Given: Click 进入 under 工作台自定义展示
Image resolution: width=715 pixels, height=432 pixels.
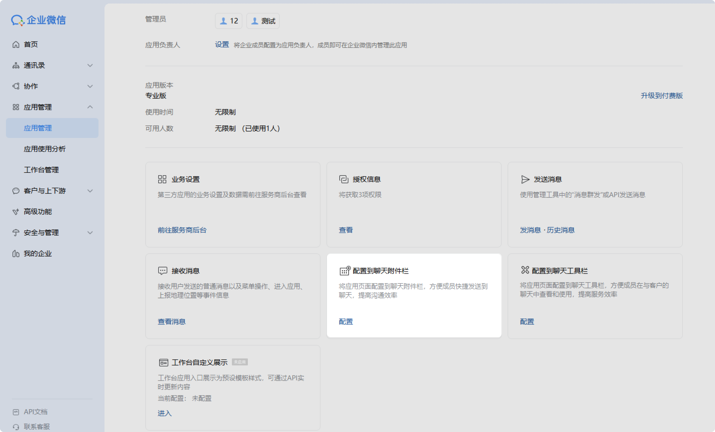Looking at the screenshot, I should (165, 413).
